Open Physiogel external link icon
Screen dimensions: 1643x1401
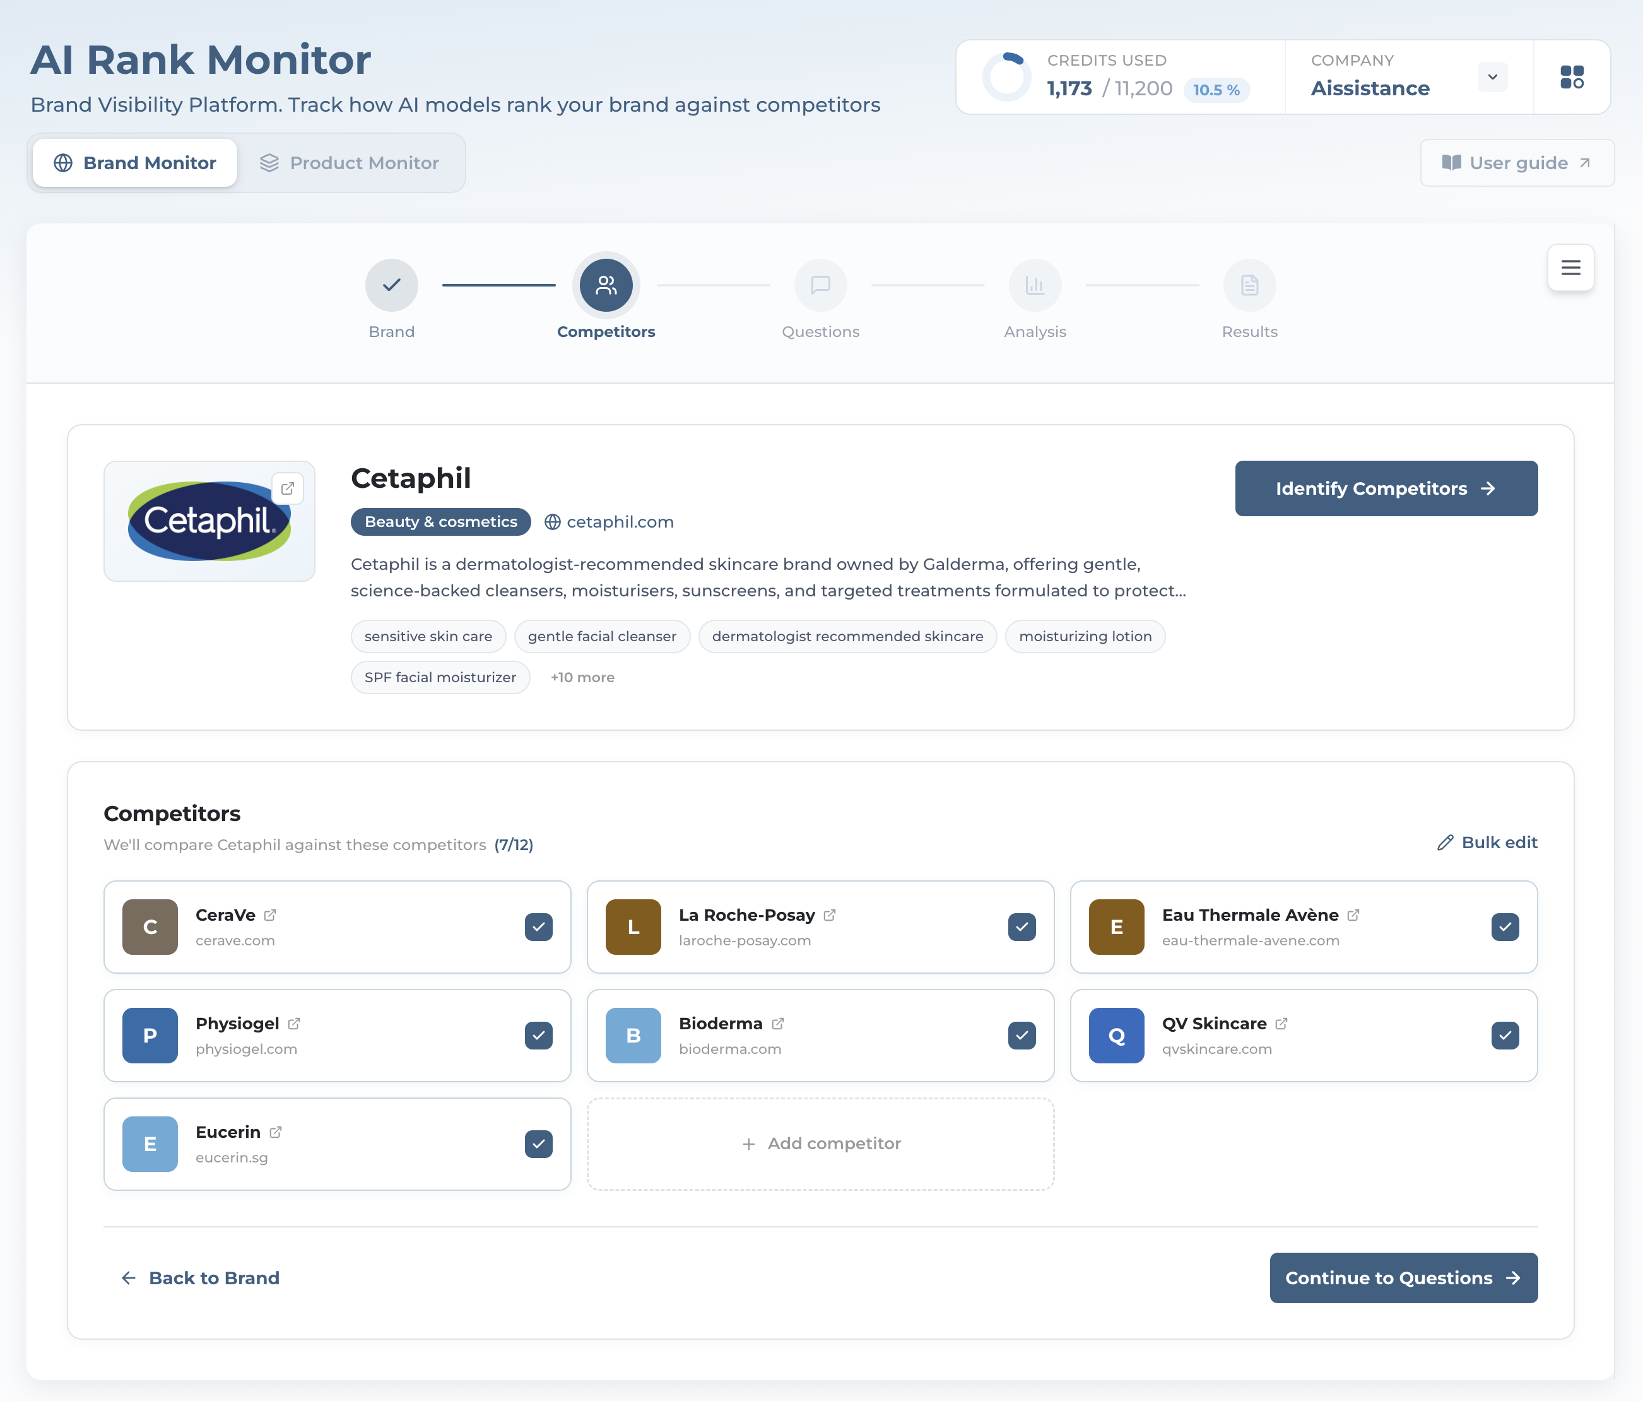click(294, 1024)
